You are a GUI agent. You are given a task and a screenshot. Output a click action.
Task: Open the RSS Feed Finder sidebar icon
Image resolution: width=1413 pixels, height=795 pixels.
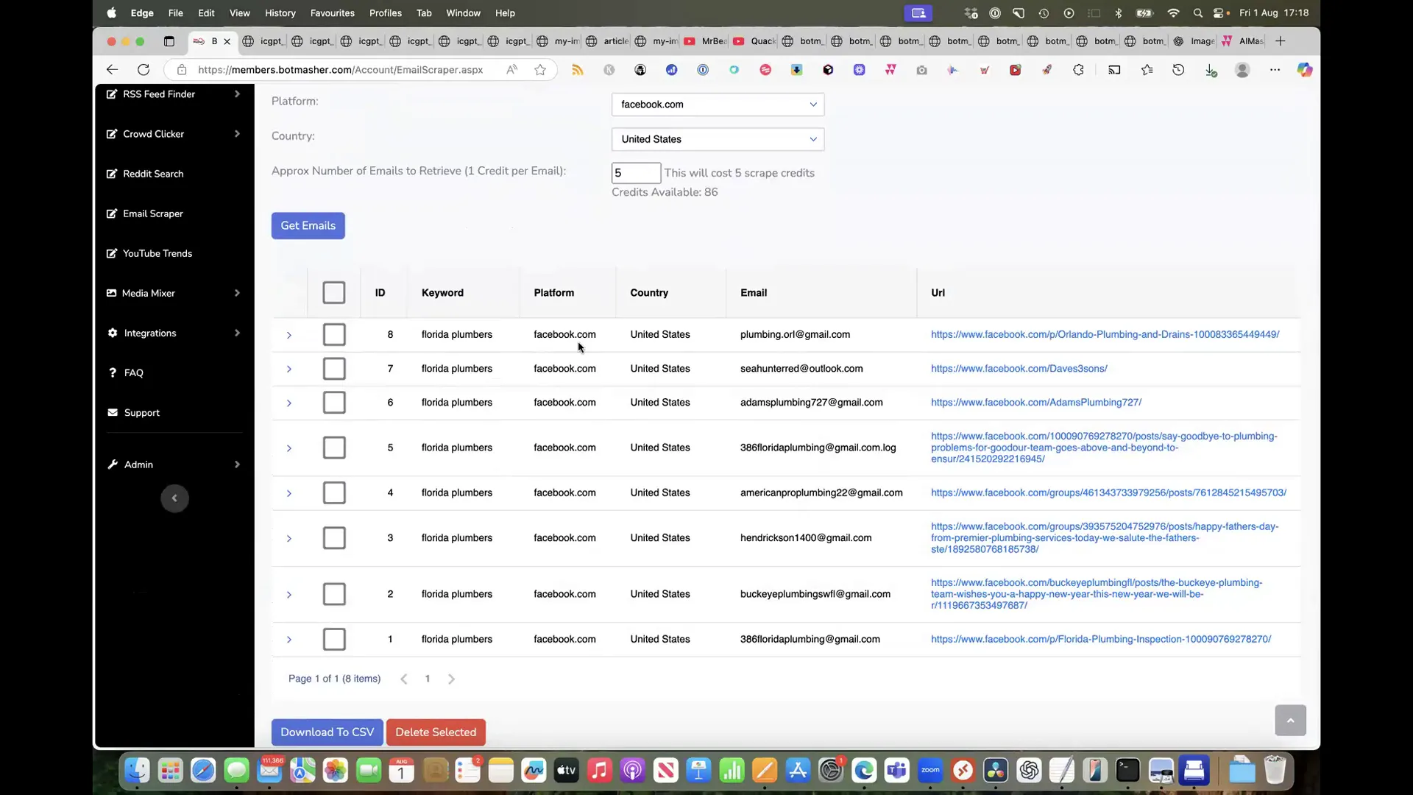[x=112, y=94]
